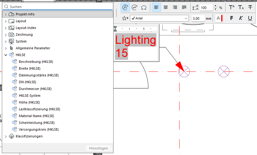
Task: Select Breite (HKLSE) parameter
Action: click(30, 68)
